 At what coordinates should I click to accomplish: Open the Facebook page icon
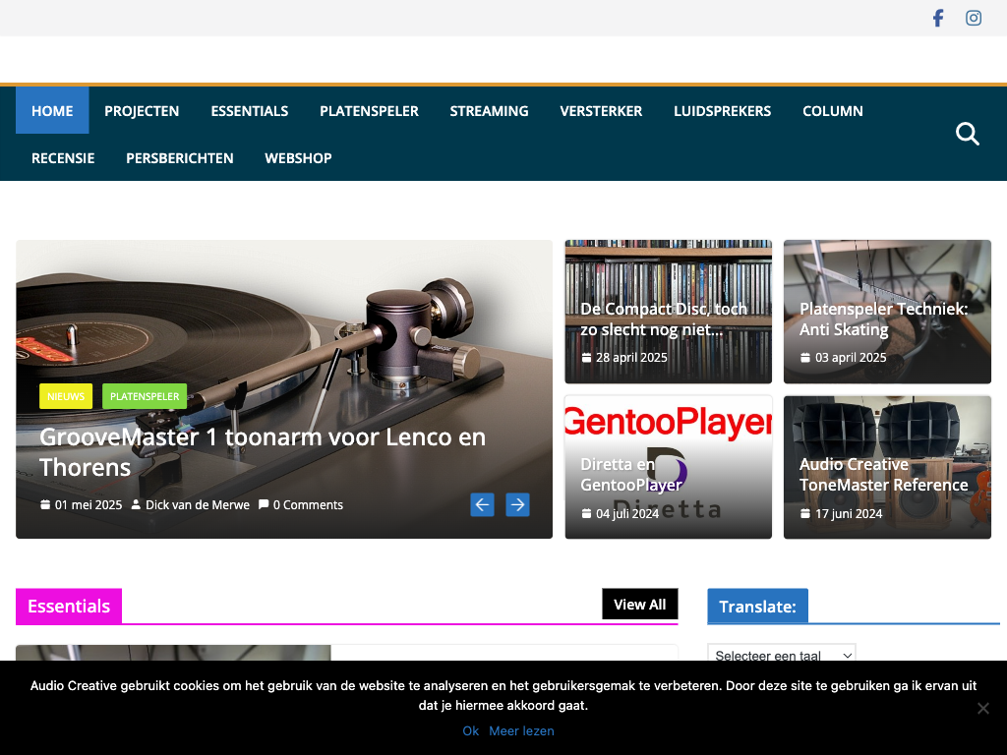click(937, 18)
